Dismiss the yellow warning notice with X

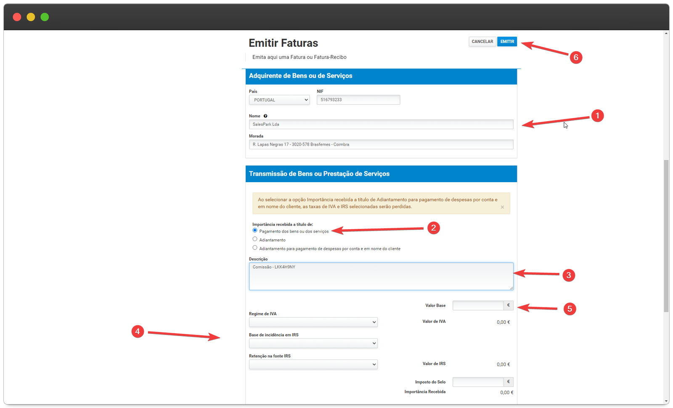click(502, 207)
